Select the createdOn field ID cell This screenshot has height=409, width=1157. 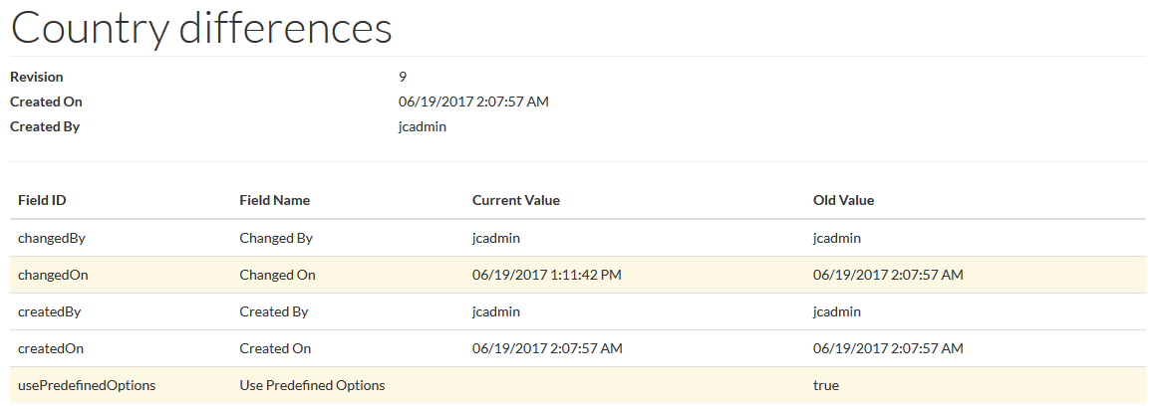(x=51, y=348)
